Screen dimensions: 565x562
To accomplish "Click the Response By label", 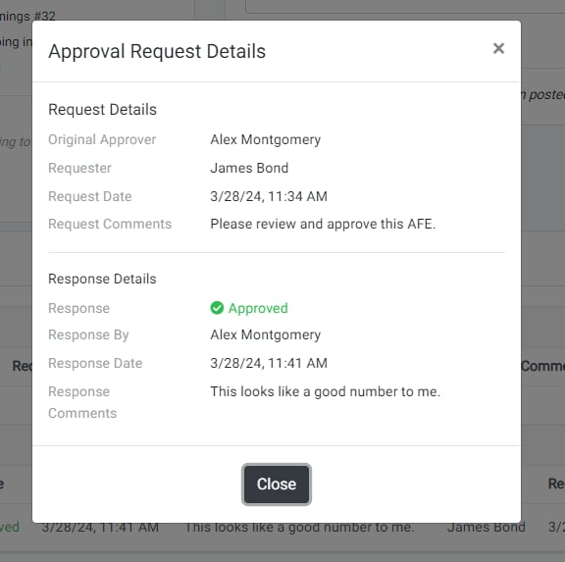I will pos(88,335).
